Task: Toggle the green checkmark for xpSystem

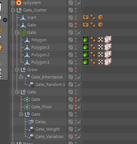Action: tap(79, 3)
